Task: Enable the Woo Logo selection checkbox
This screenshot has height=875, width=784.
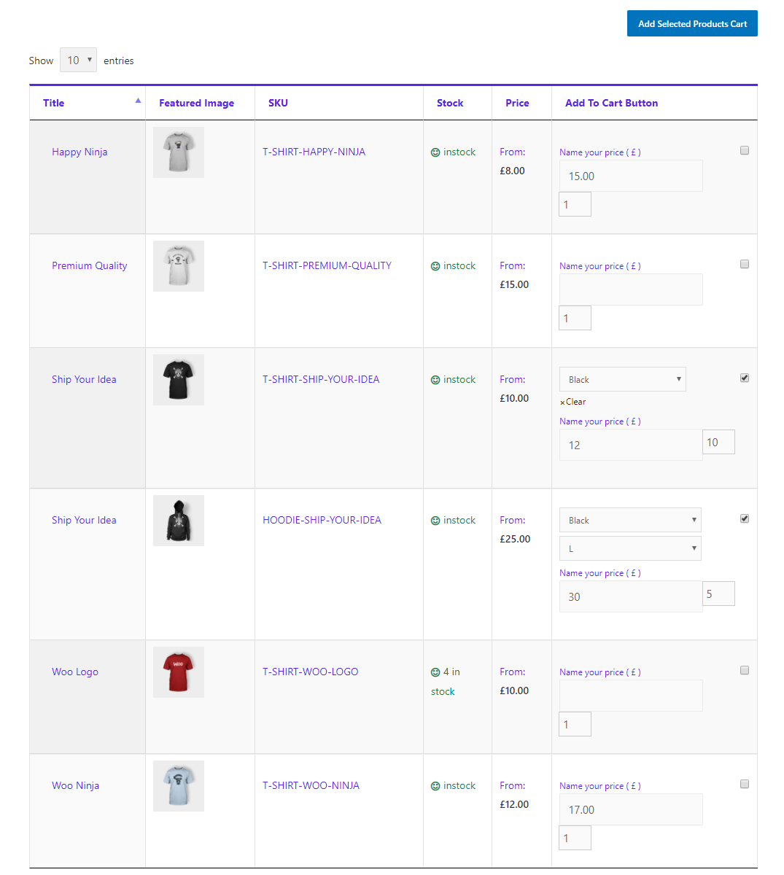Action: coord(745,670)
